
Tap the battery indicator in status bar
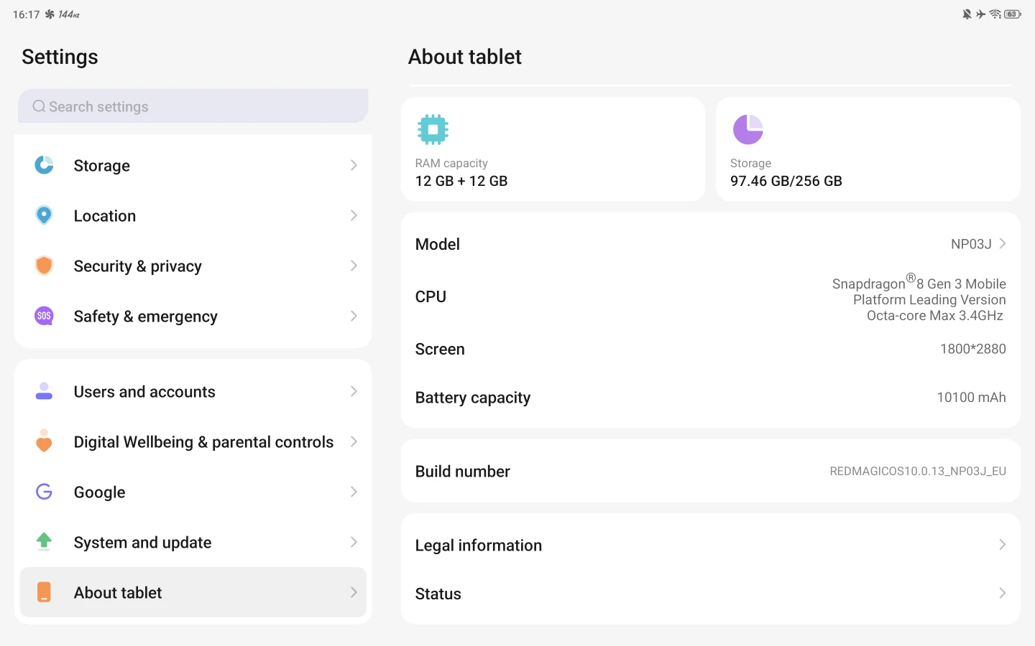1013,14
